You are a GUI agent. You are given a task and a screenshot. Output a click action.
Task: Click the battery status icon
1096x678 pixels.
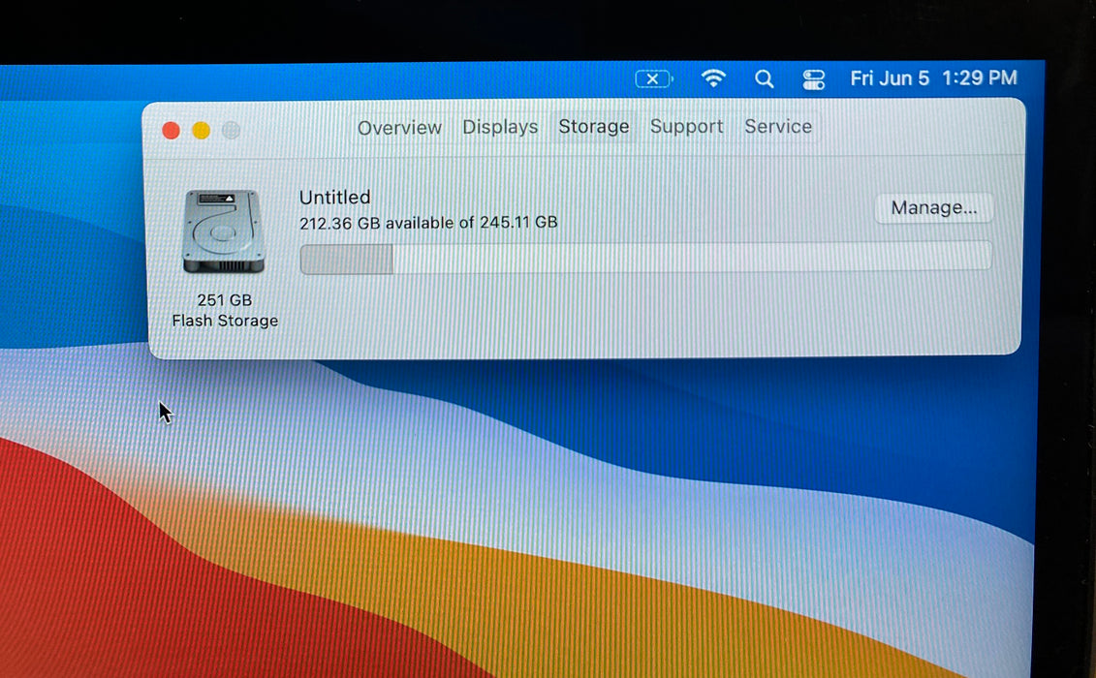653,79
